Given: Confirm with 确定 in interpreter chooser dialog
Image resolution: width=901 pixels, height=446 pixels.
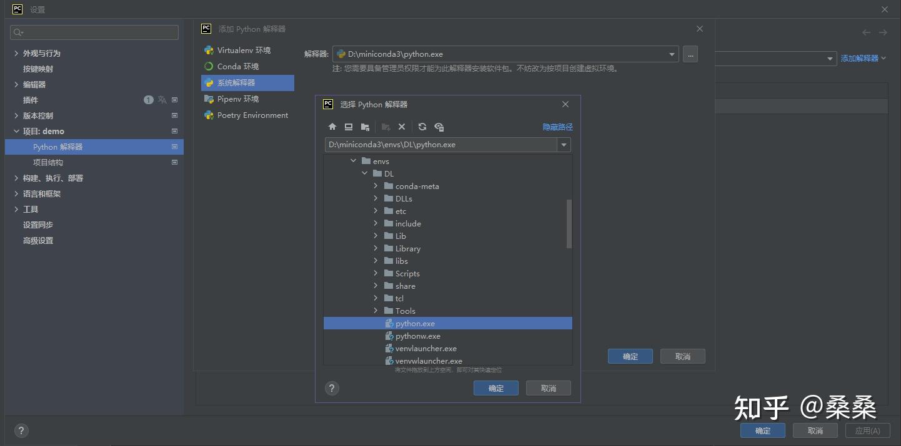Looking at the screenshot, I should (496, 388).
